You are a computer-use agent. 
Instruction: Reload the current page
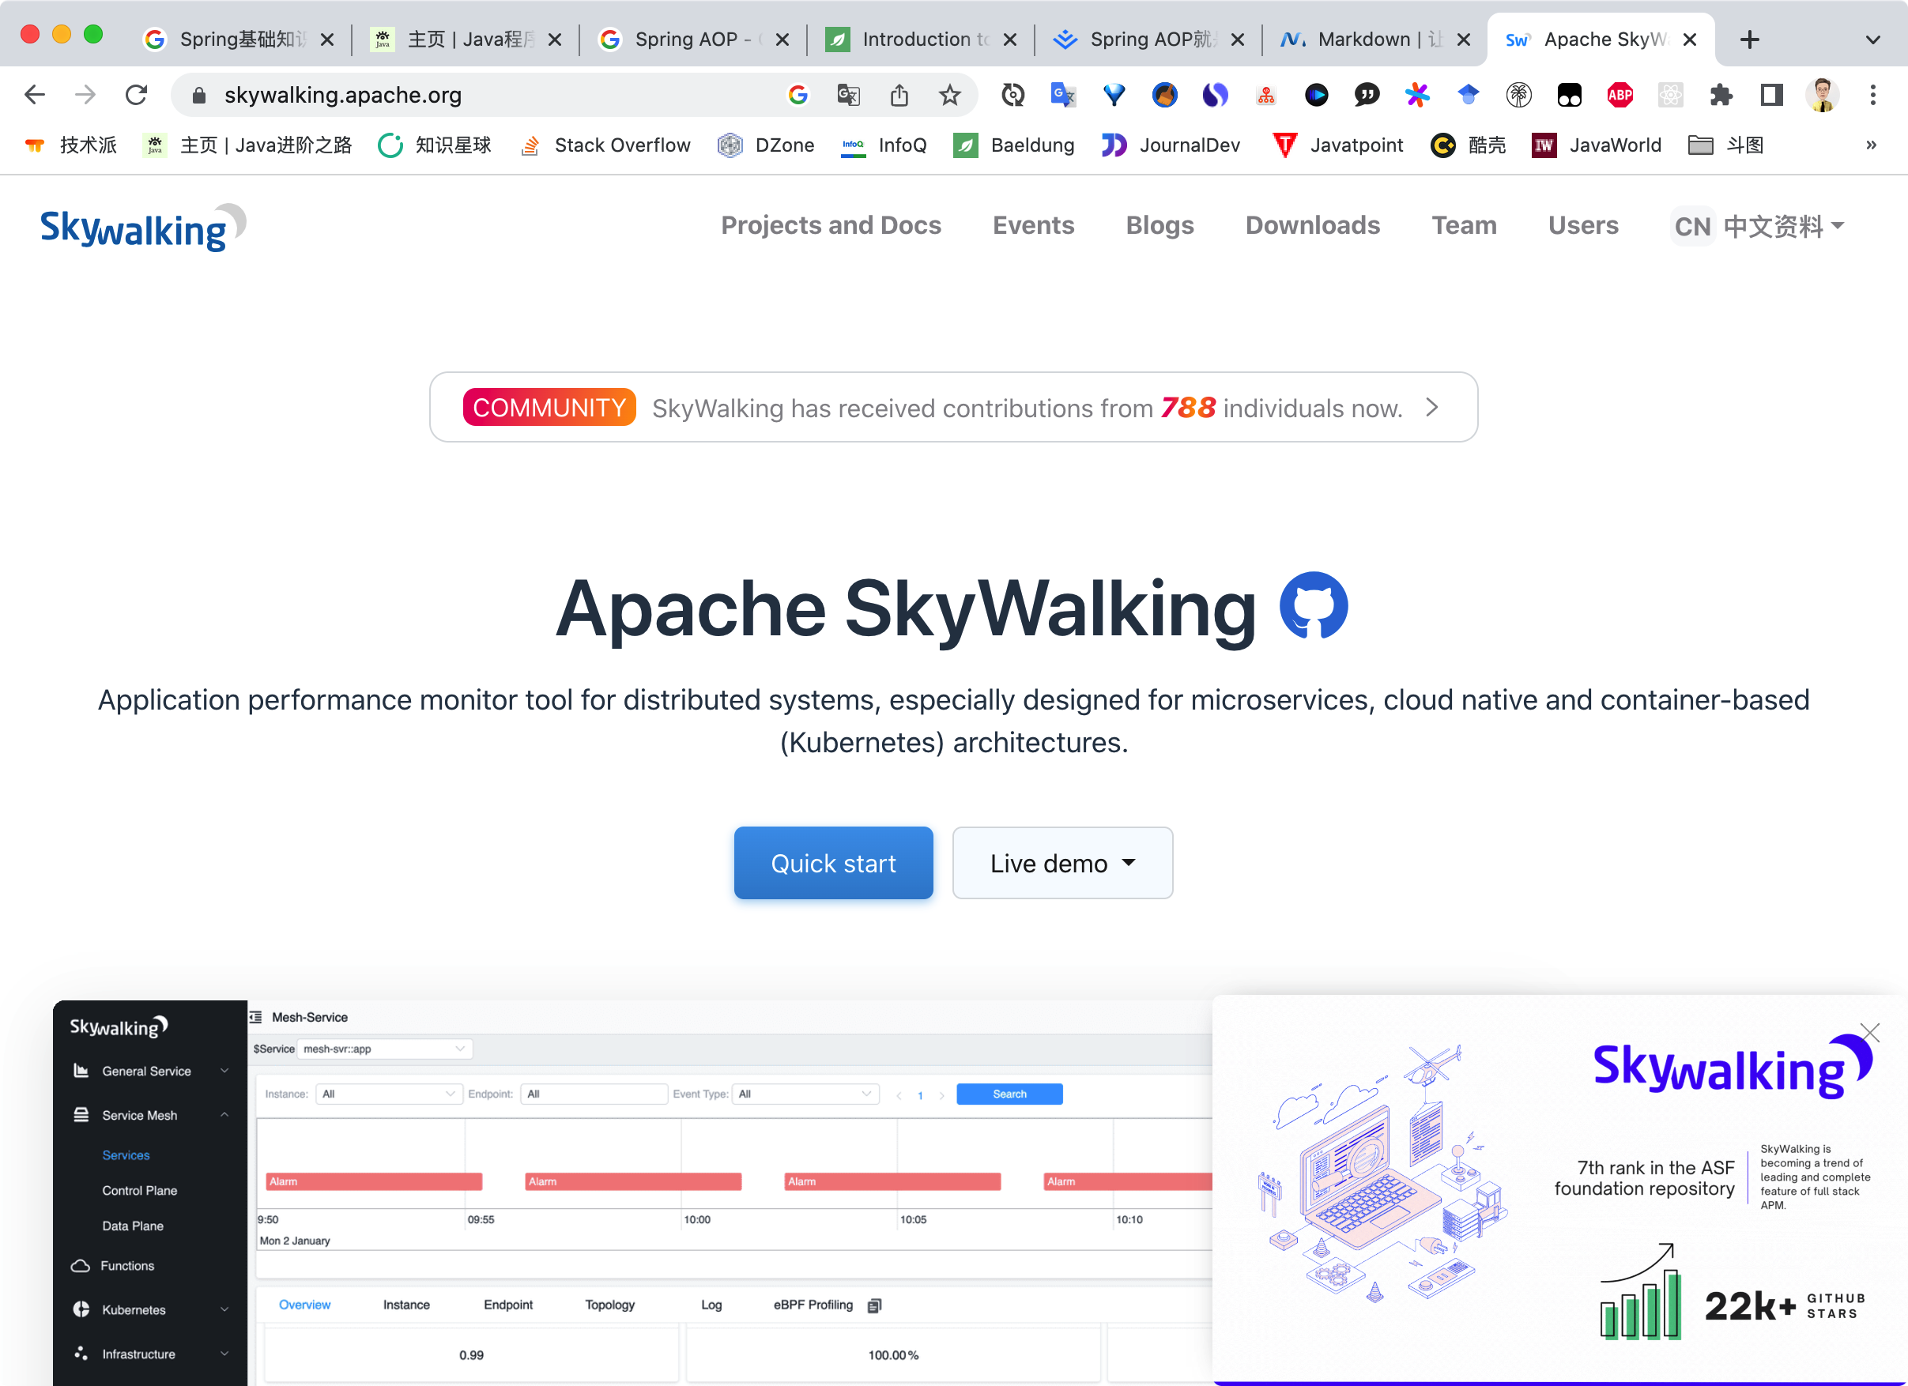(x=136, y=95)
